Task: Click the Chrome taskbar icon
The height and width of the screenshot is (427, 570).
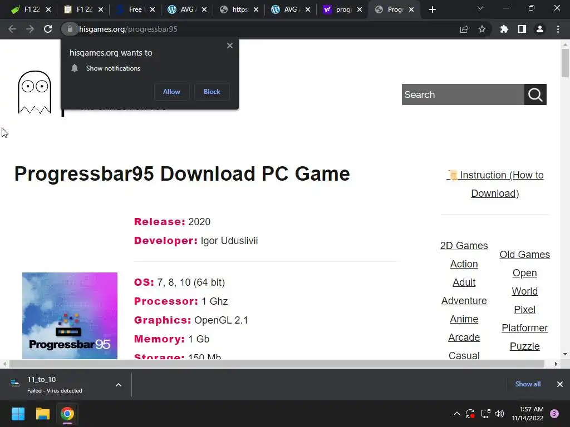Action: pyautogui.click(x=67, y=414)
